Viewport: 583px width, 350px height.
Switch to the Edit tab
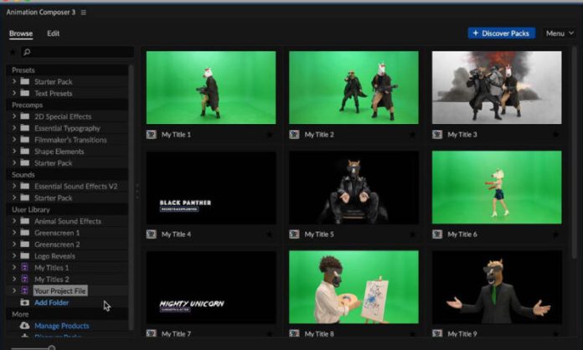pos(53,33)
